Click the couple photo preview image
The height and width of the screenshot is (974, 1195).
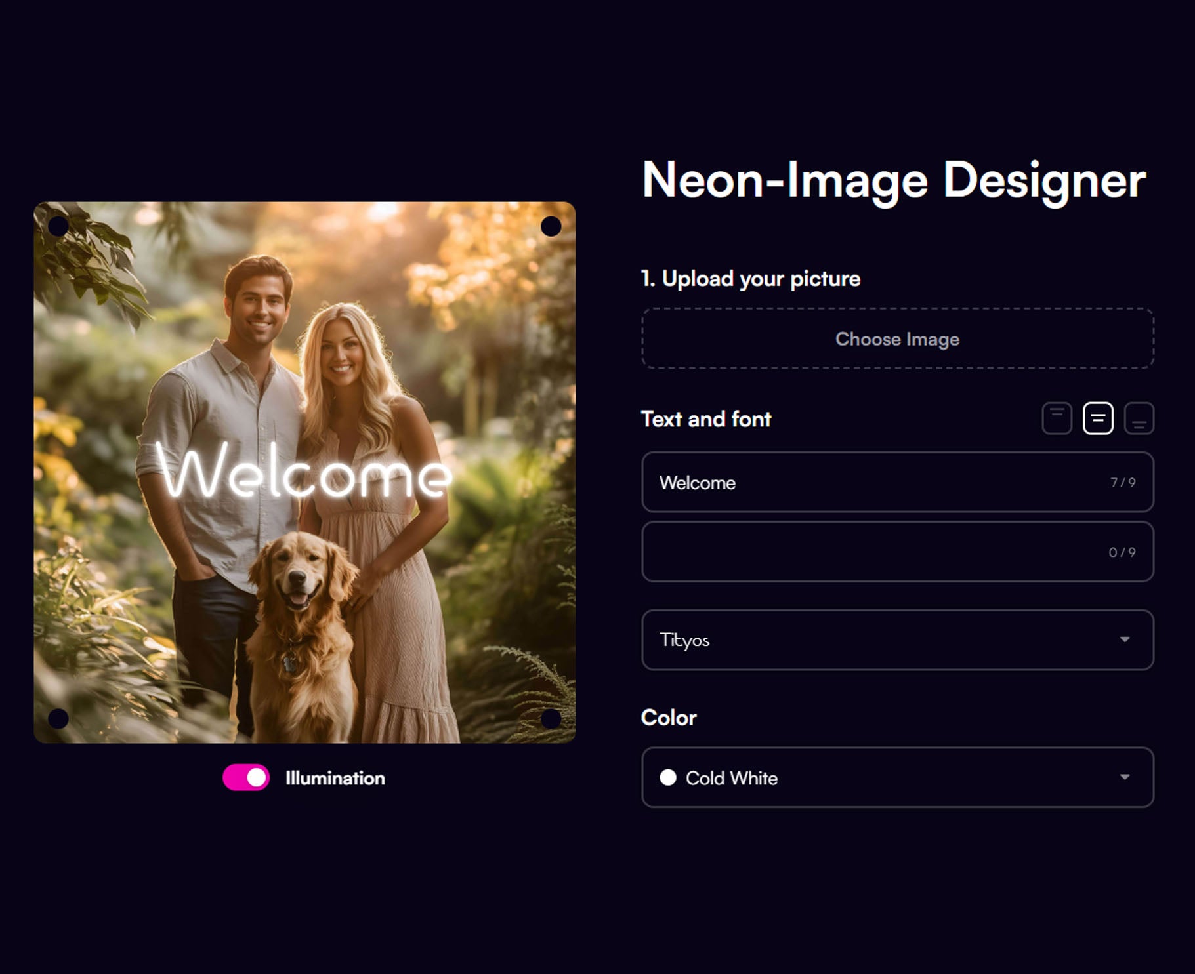(304, 472)
